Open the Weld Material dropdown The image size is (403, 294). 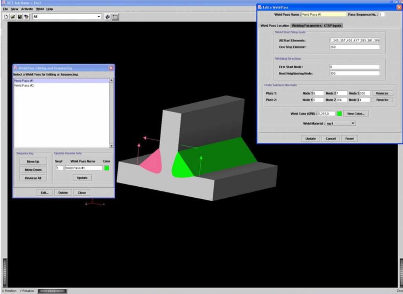click(340, 123)
